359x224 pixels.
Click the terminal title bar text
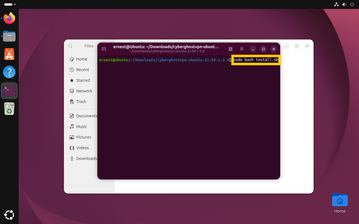166,47
